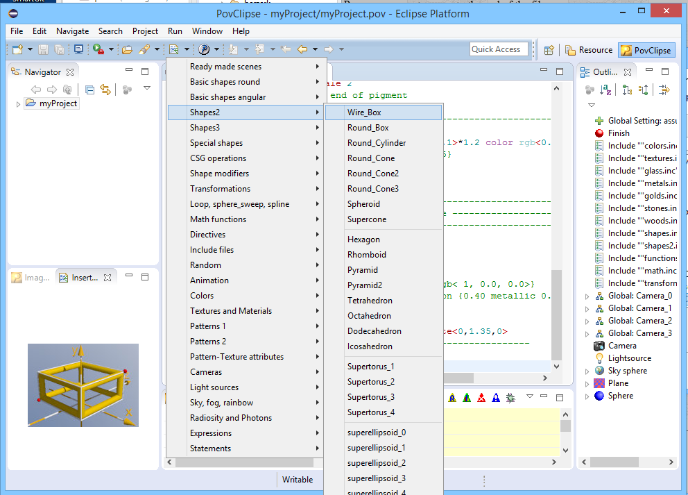Screen dimensions: 688x495
Task: Click the yellow arrow icon in Outline toolbar
Action: (664, 90)
